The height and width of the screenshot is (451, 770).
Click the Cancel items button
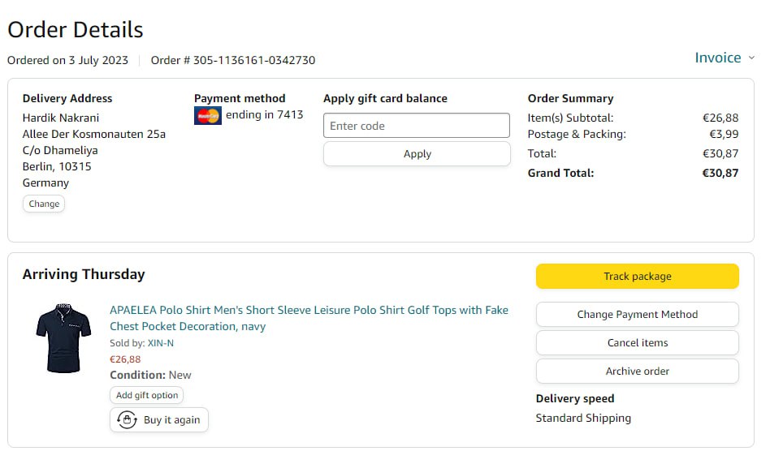tap(637, 343)
